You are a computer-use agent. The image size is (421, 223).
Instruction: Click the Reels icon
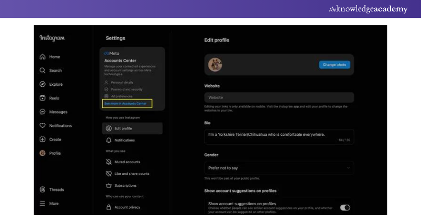[x=43, y=98]
